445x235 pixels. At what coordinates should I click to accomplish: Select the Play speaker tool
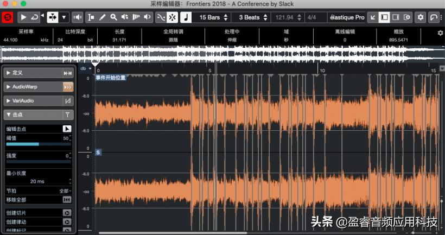(147, 17)
